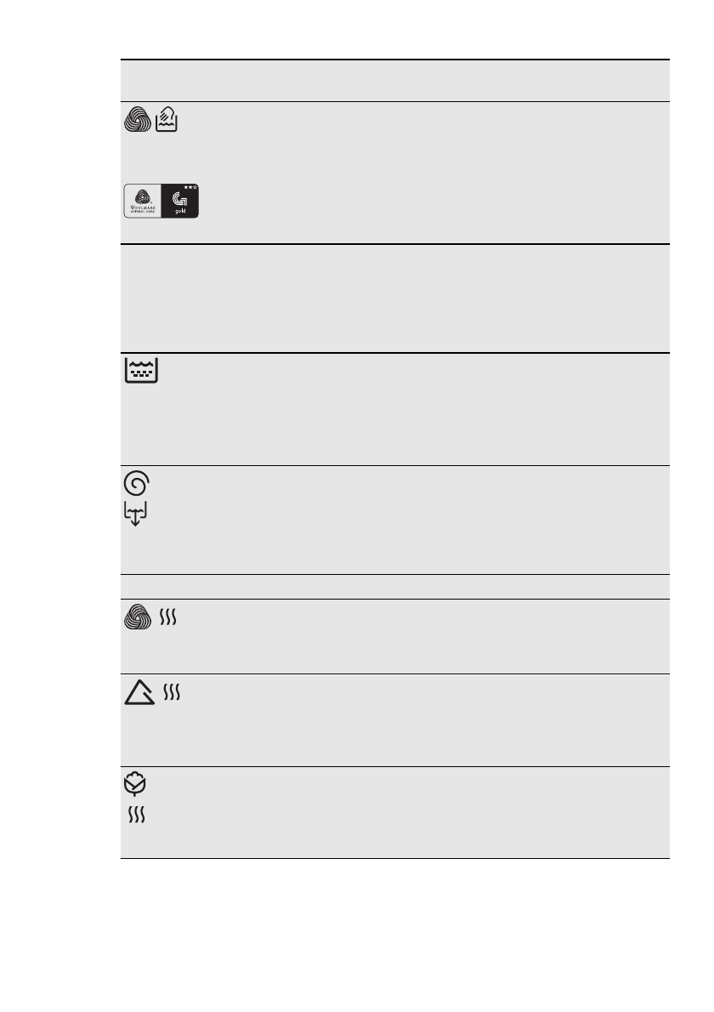The height and width of the screenshot is (1012, 714).
Task: Click the spiral spin icon
Action: (136, 485)
